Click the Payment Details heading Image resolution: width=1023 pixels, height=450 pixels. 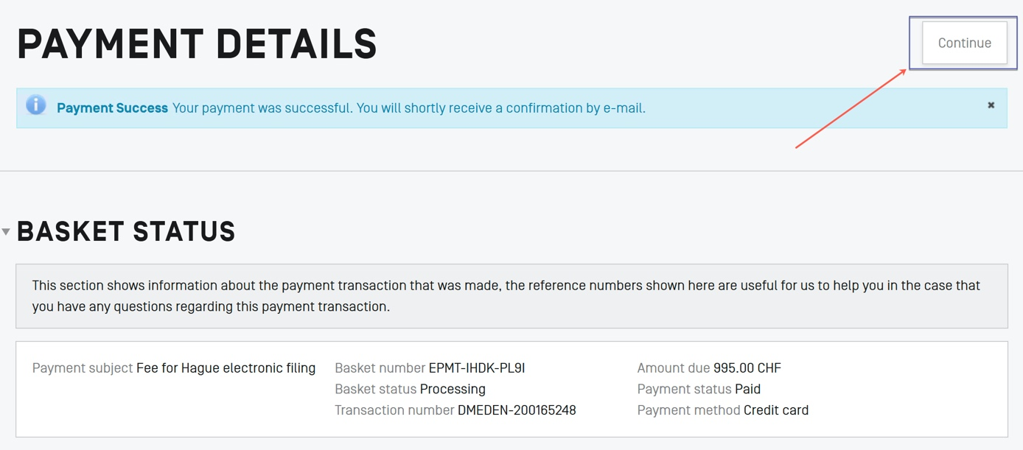(x=197, y=44)
